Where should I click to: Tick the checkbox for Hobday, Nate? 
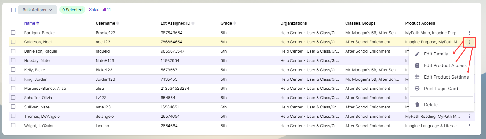[13, 60]
